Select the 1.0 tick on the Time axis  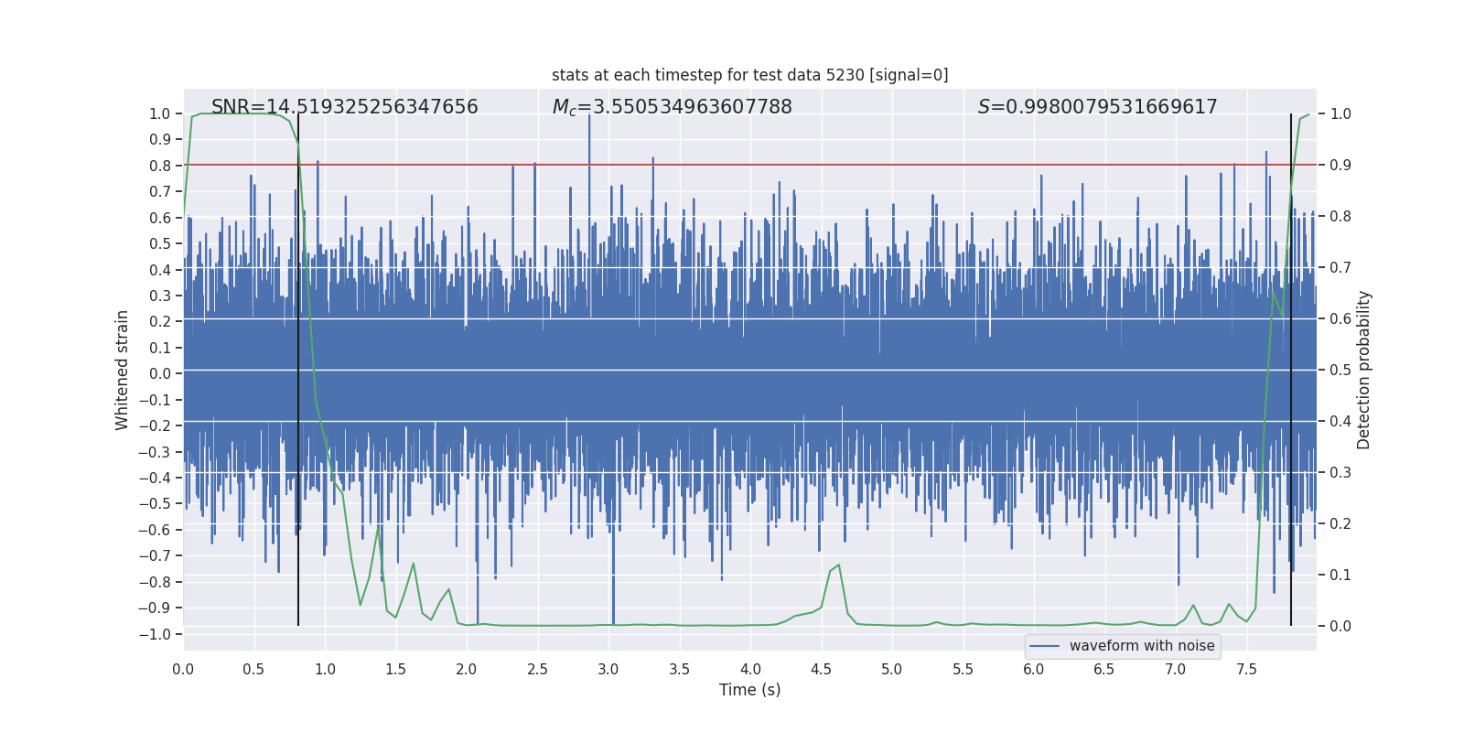[x=325, y=669]
